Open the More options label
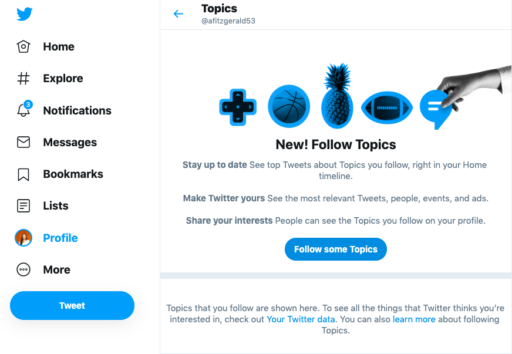The width and height of the screenshot is (512, 354). 57,269
